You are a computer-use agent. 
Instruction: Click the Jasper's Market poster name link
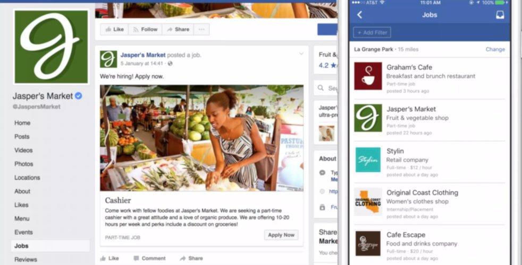[x=143, y=55]
